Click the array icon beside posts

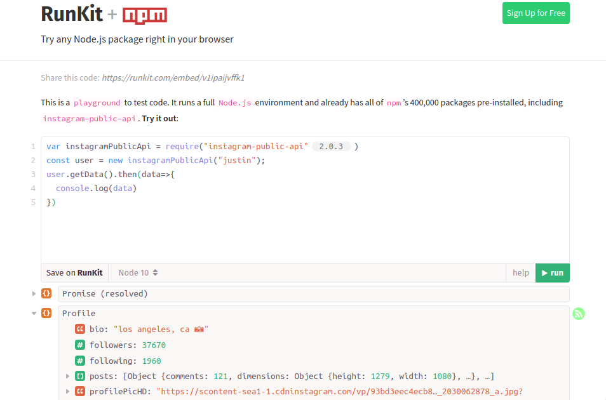pos(80,376)
